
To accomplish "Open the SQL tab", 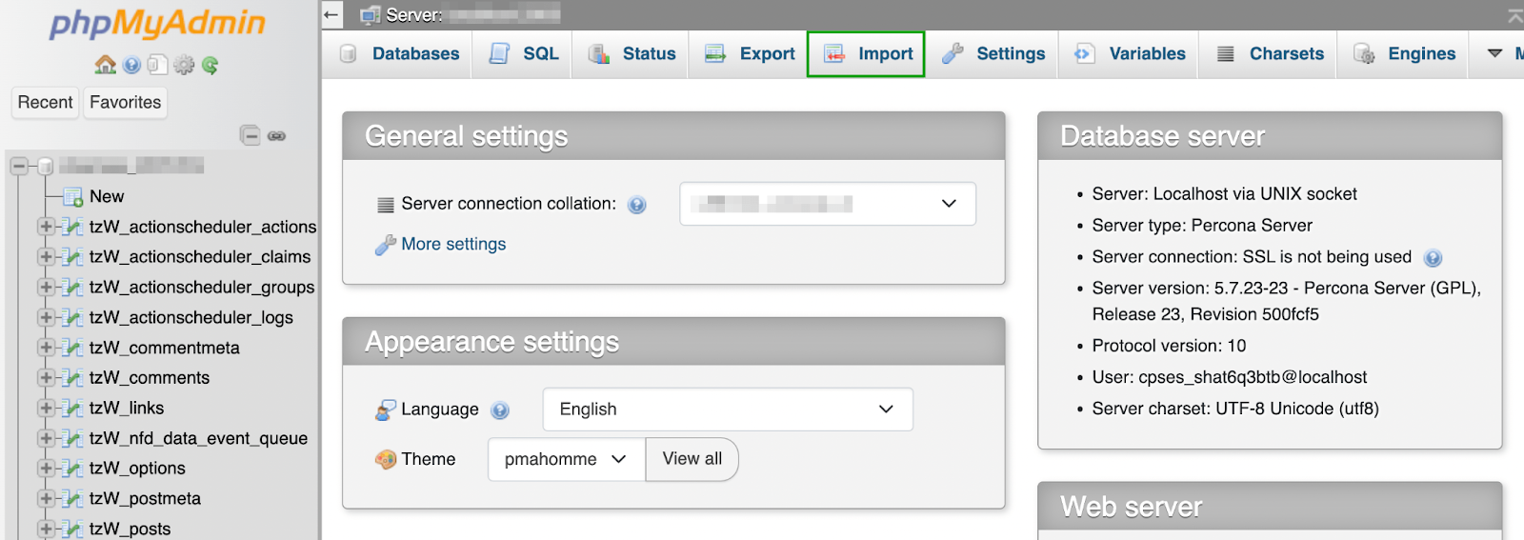I will click(522, 54).
